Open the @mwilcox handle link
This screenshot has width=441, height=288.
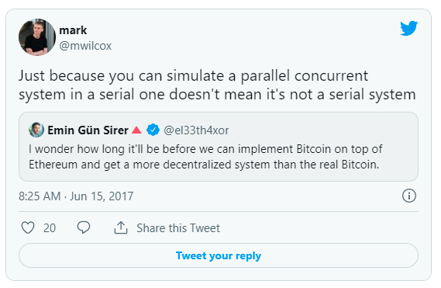coord(85,46)
